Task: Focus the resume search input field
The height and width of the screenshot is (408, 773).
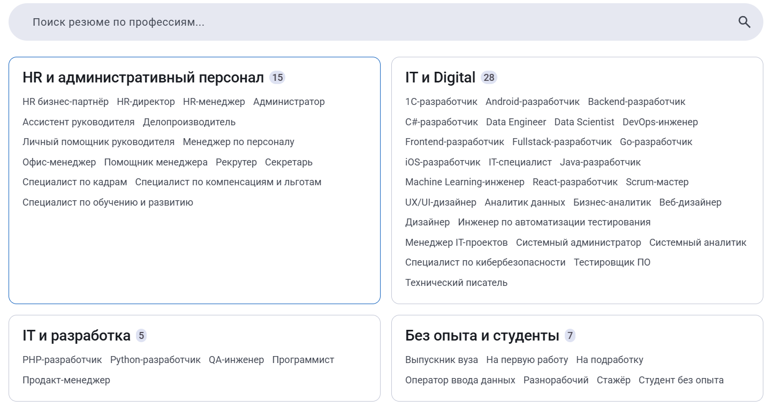Action: click(x=385, y=22)
